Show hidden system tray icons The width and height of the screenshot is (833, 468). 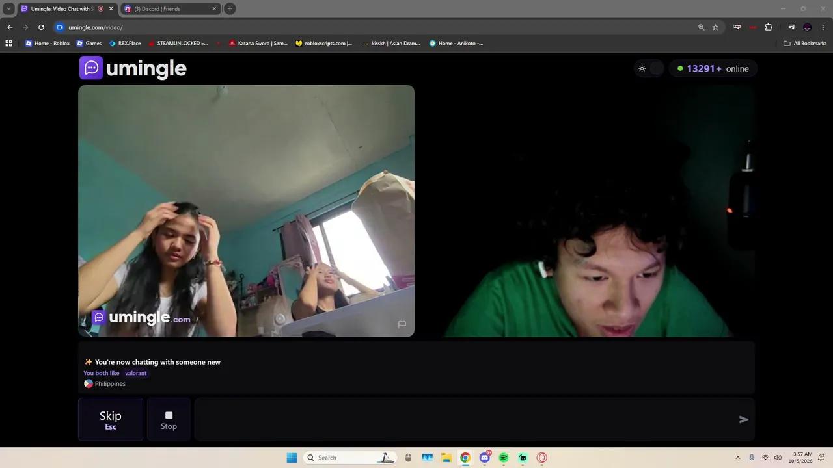pyautogui.click(x=737, y=458)
